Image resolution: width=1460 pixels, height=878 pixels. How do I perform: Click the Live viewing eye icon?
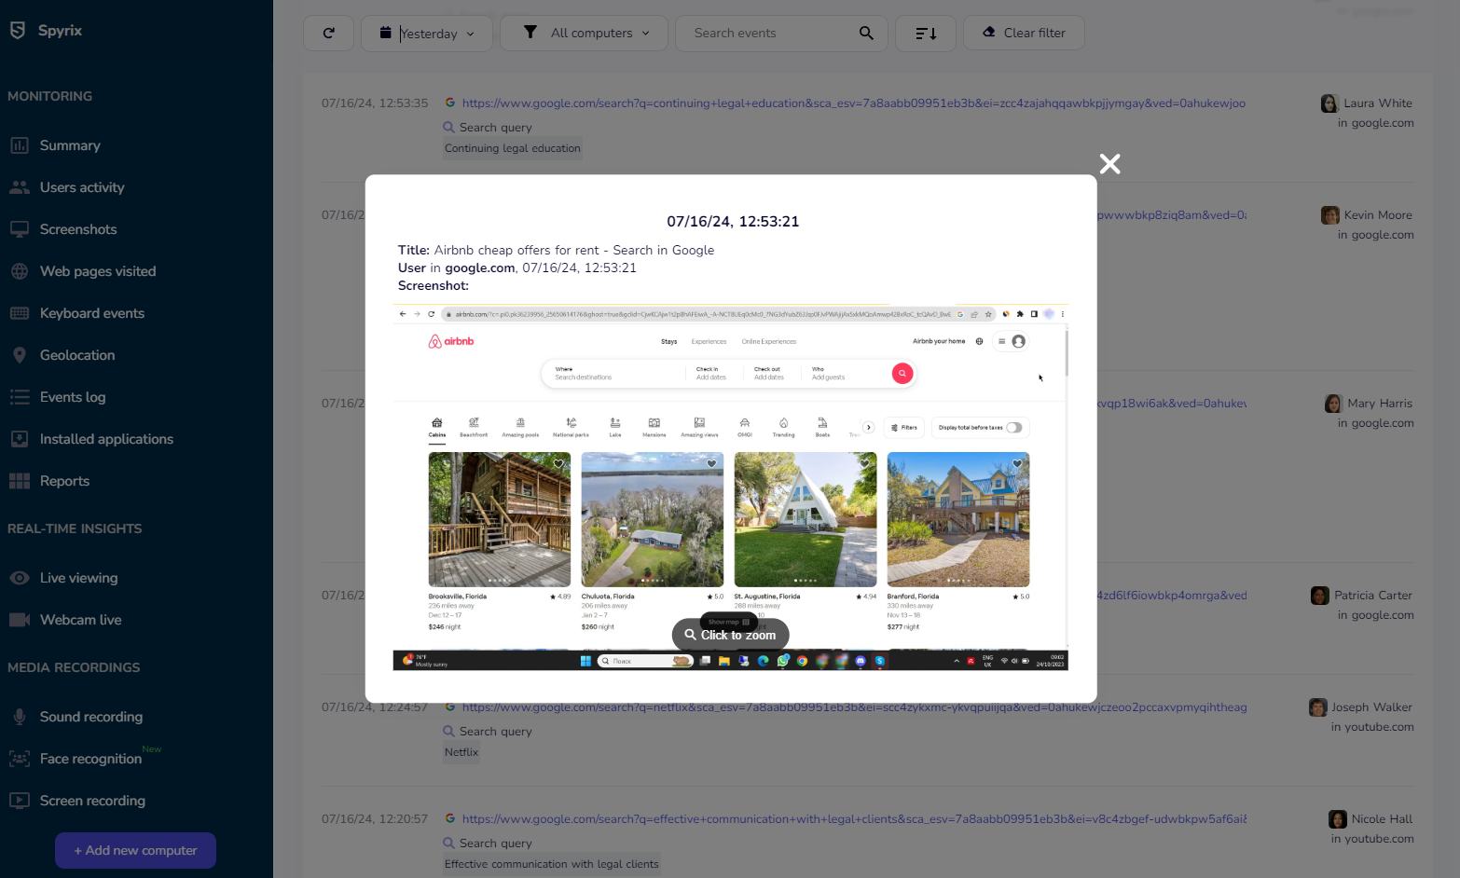[x=20, y=578]
